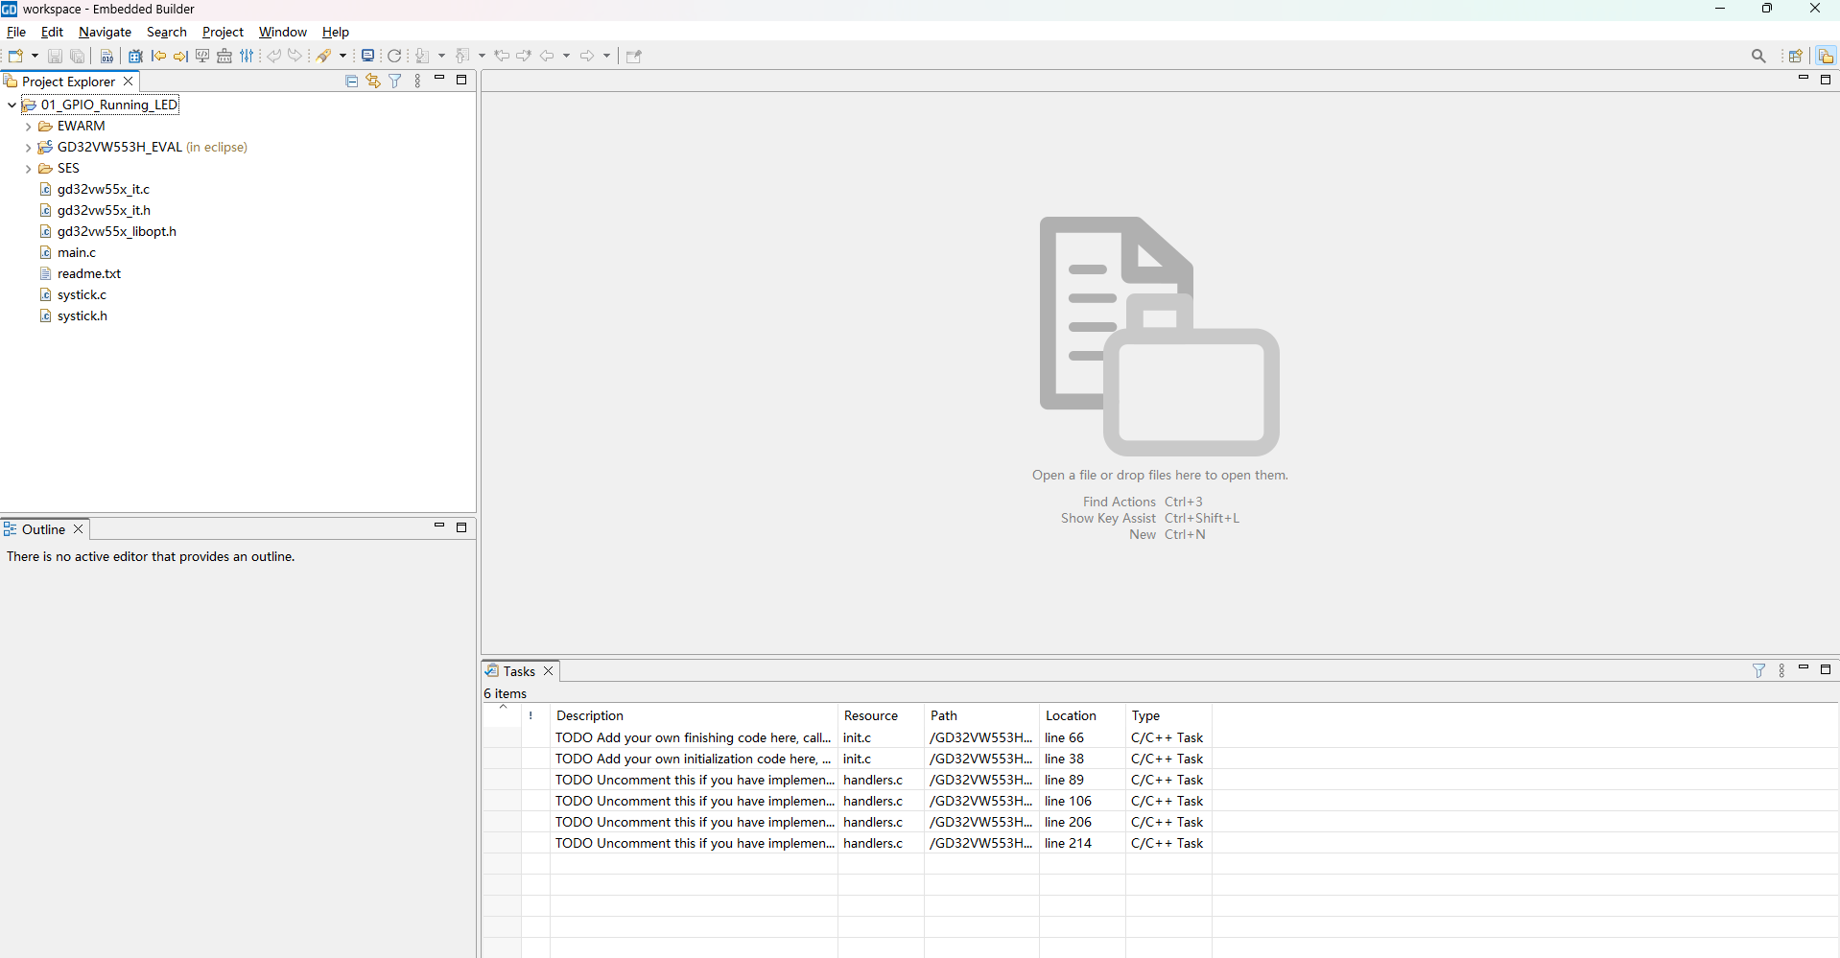Click the Search magnifier in toolbar
The width and height of the screenshot is (1840, 958).
(x=1758, y=56)
